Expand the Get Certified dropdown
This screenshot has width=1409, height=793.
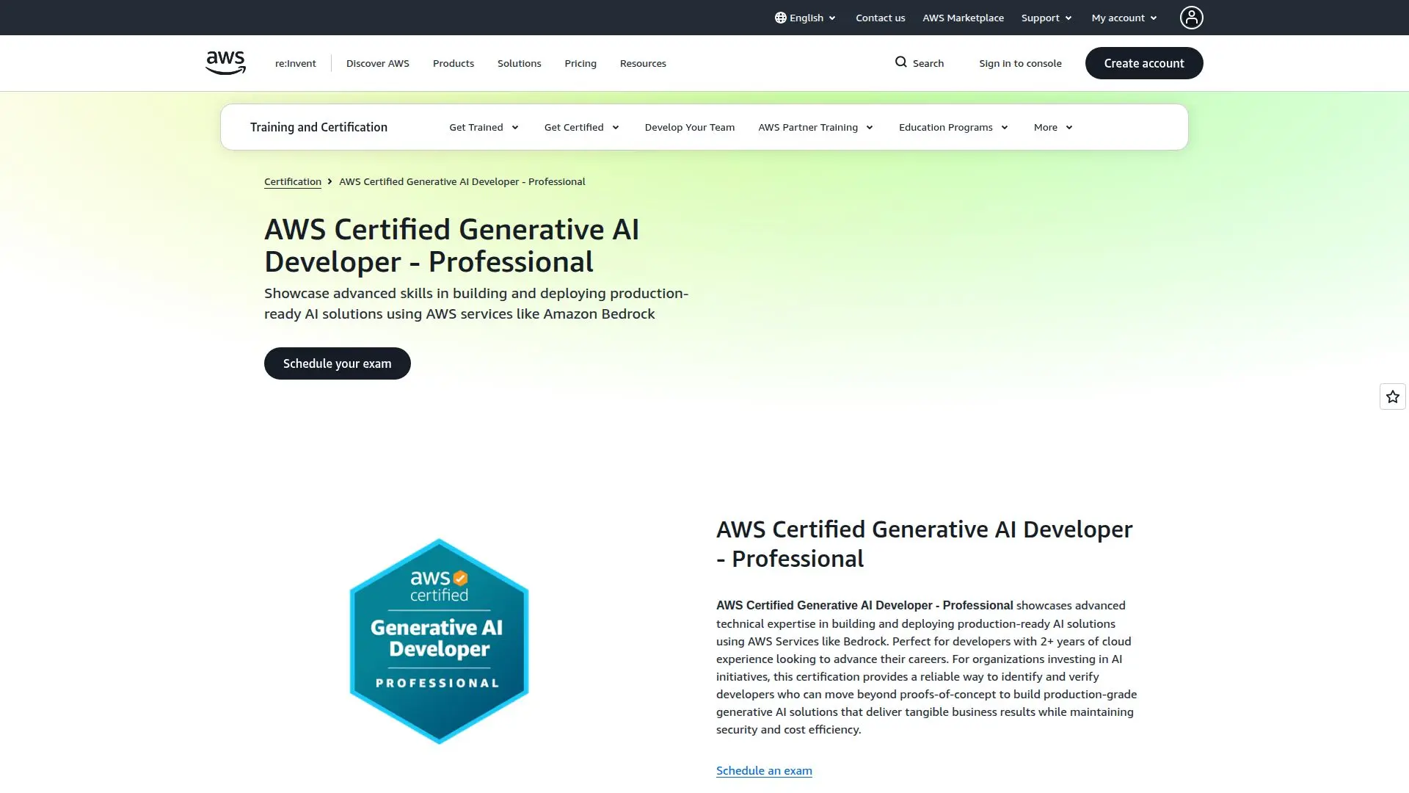coord(581,127)
